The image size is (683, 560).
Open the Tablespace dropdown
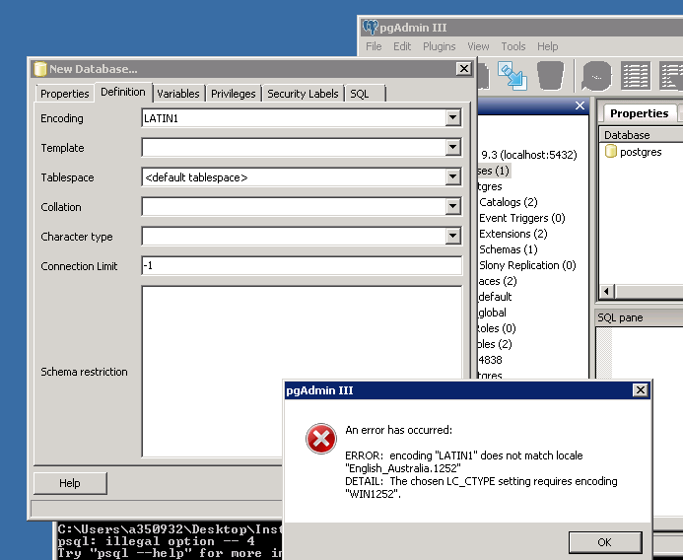tap(452, 177)
